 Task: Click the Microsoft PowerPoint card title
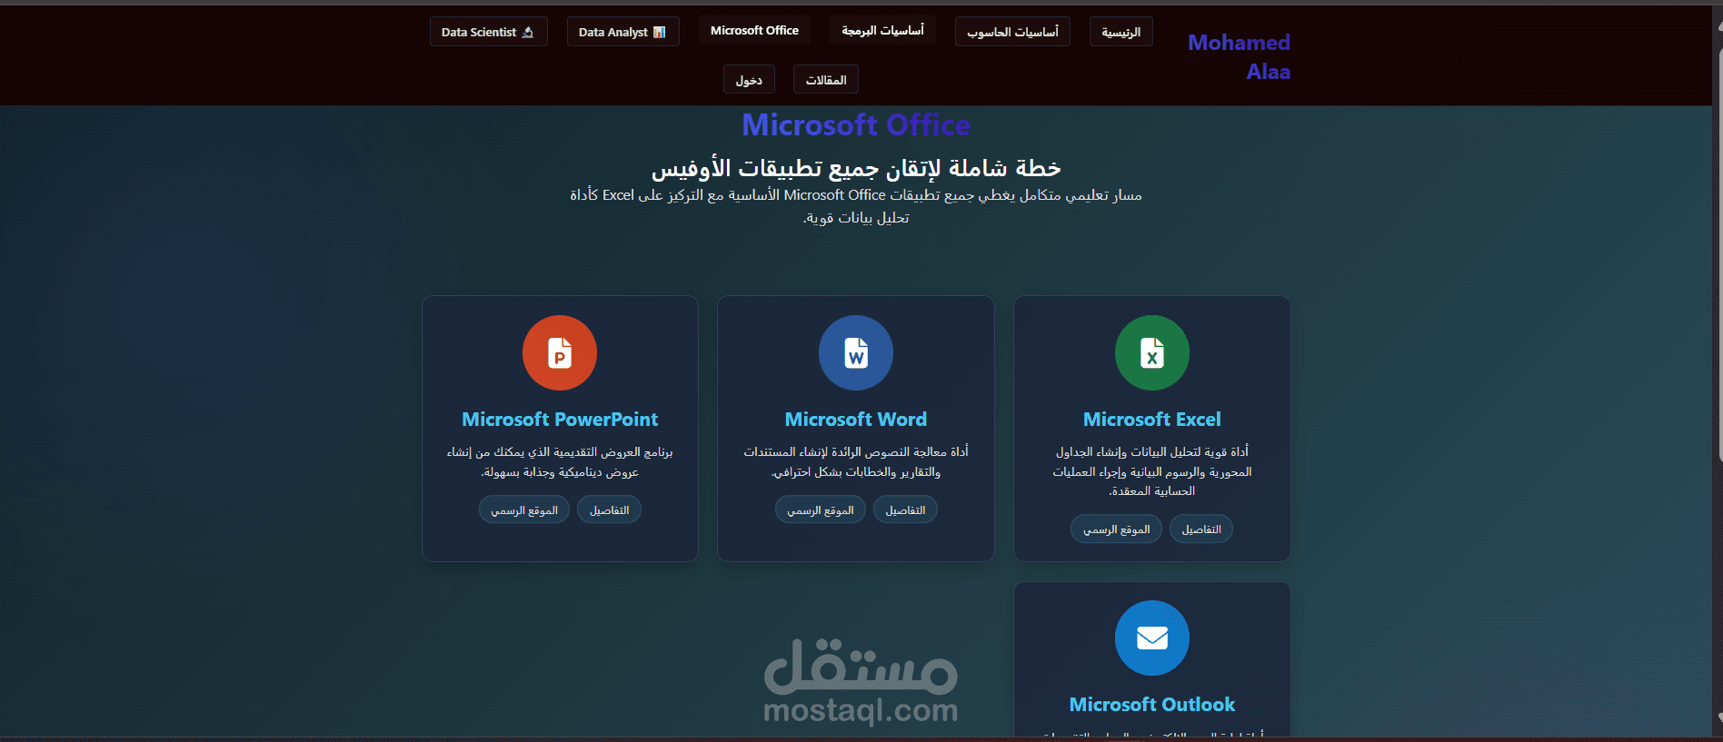pyautogui.click(x=560, y=420)
